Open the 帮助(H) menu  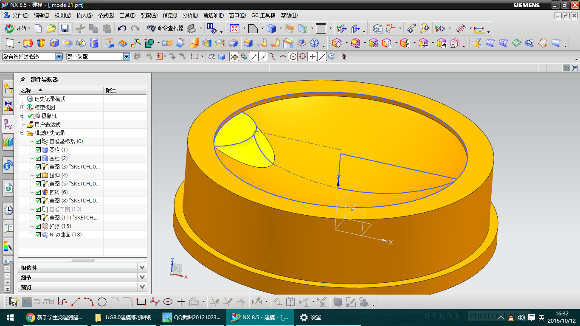pyautogui.click(x=289, y=15)
